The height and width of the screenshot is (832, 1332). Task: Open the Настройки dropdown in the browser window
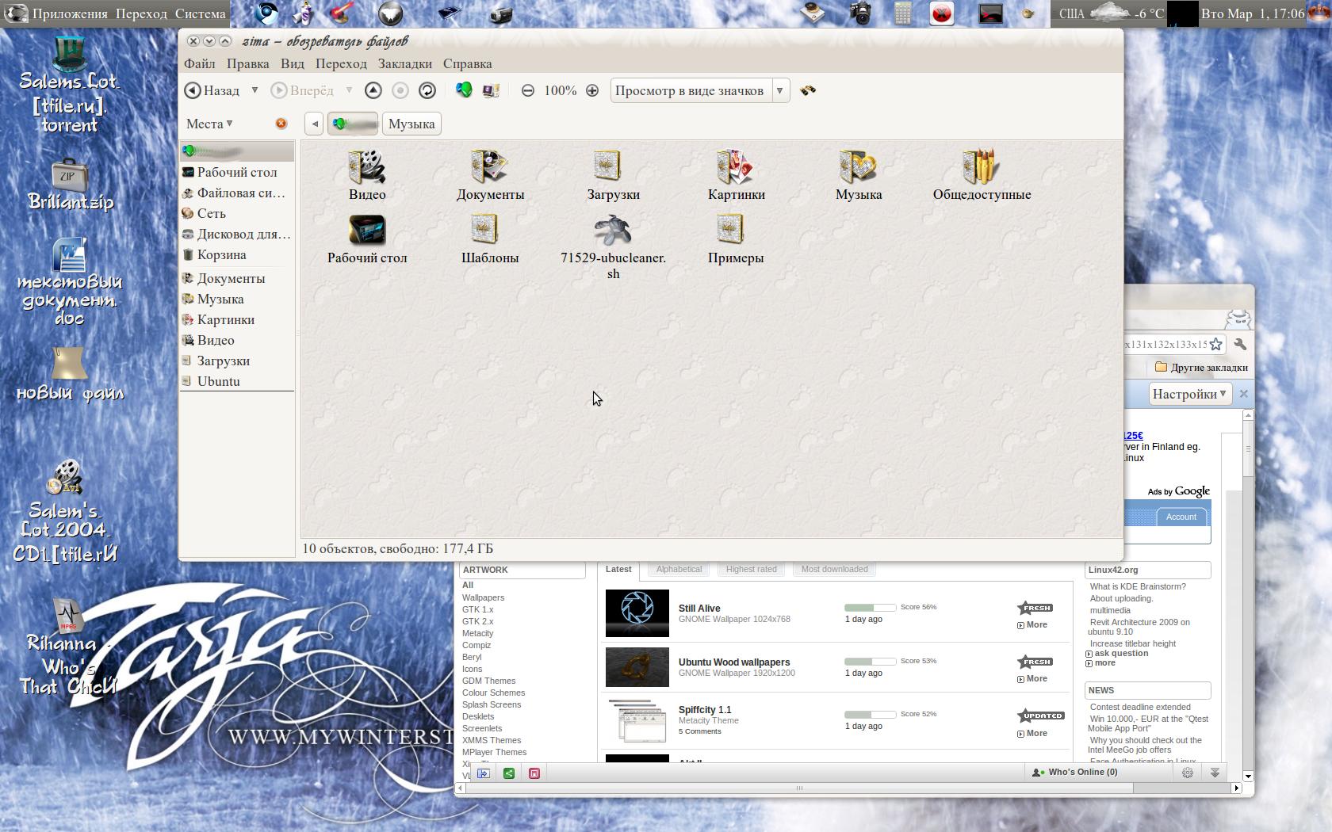1189,394
